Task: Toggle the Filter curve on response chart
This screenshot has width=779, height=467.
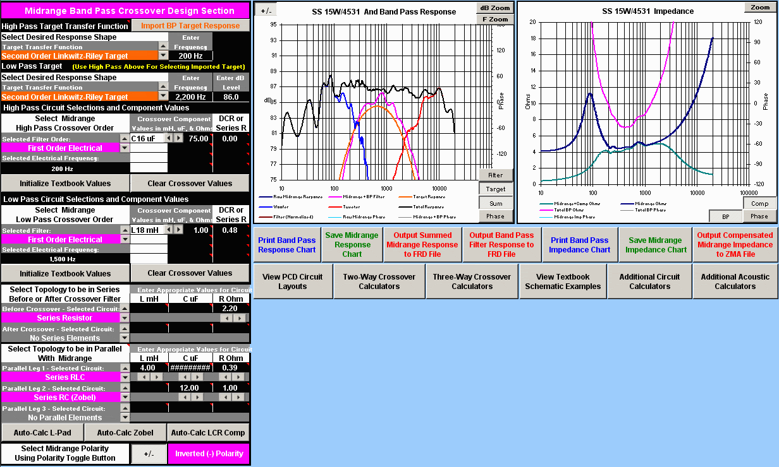Action: tap(495, 175)
